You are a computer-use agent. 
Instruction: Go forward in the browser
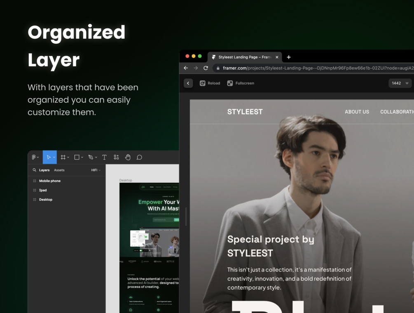coord(196,68)
